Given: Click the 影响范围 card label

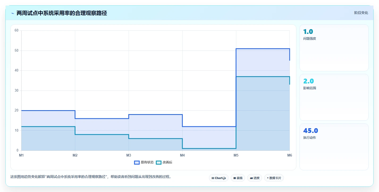Looking at the screenshot, I should 310,88.
